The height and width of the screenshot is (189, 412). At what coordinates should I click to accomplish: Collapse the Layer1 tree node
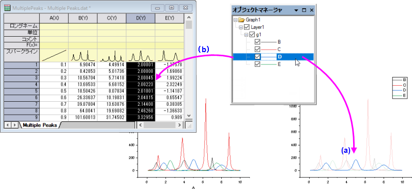pos(241,27)
